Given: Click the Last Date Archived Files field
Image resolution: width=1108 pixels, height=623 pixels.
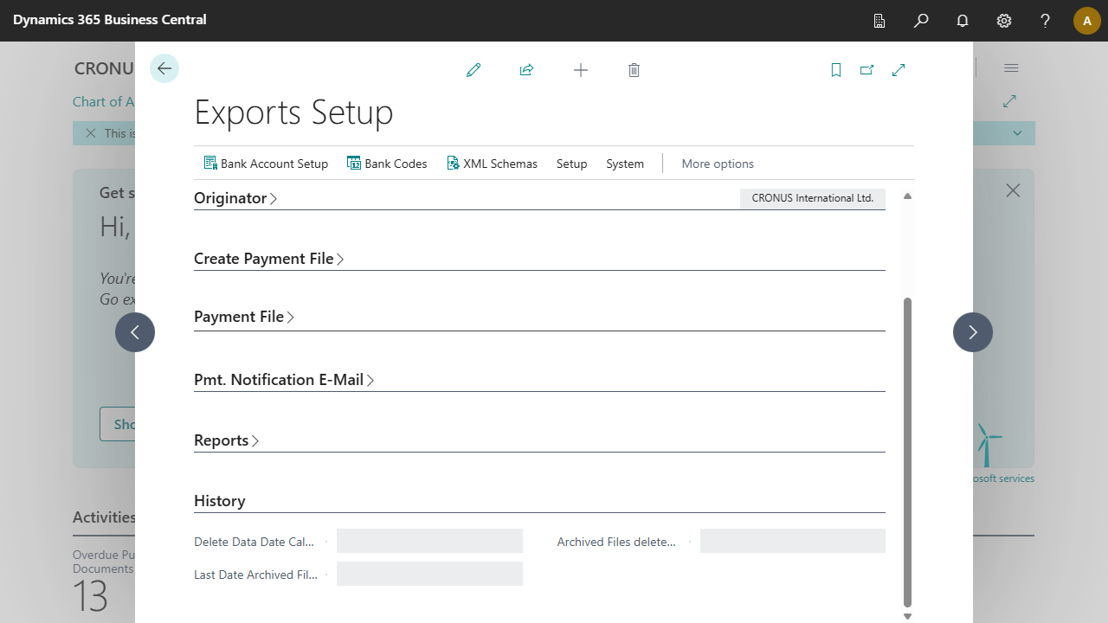Looking at the screenshot, I should point(429,575).
